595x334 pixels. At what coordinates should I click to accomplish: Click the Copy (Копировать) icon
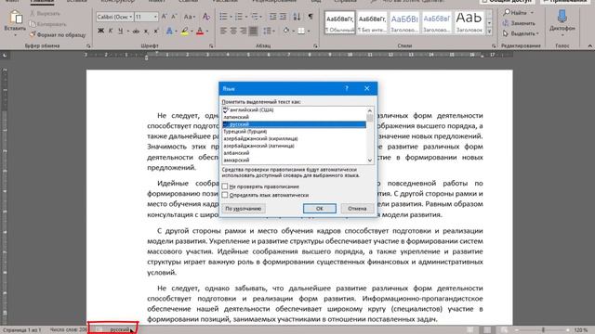tap(33, 24)
